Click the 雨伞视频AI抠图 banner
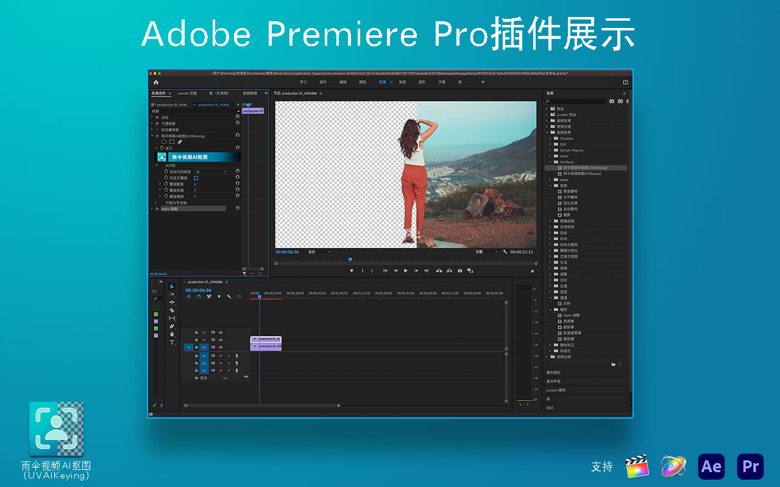780x487 pixels. 199,157
